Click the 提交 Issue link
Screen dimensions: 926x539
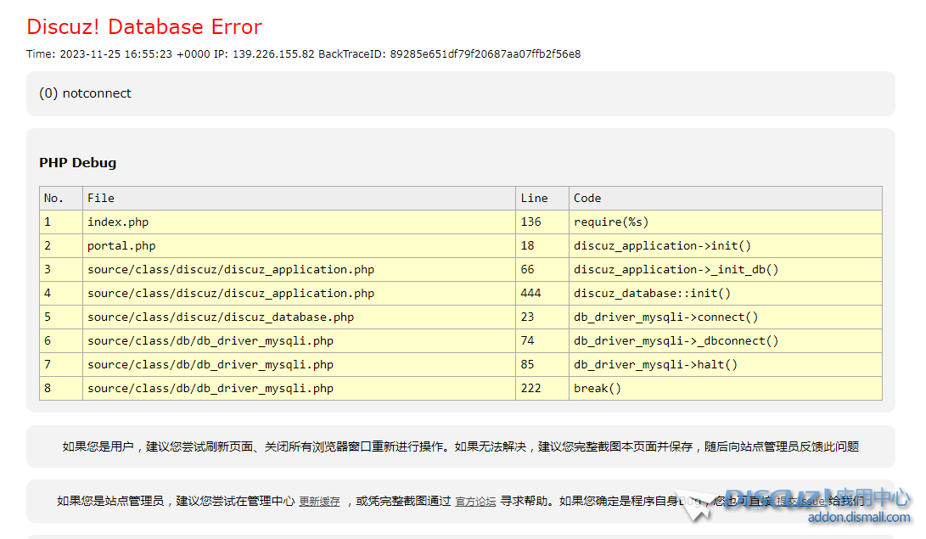click(800, 501)
